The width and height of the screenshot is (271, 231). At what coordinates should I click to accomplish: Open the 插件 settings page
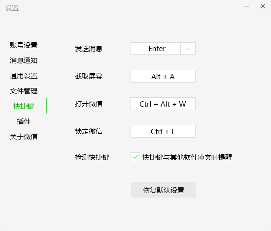click(x=24, y=121)
